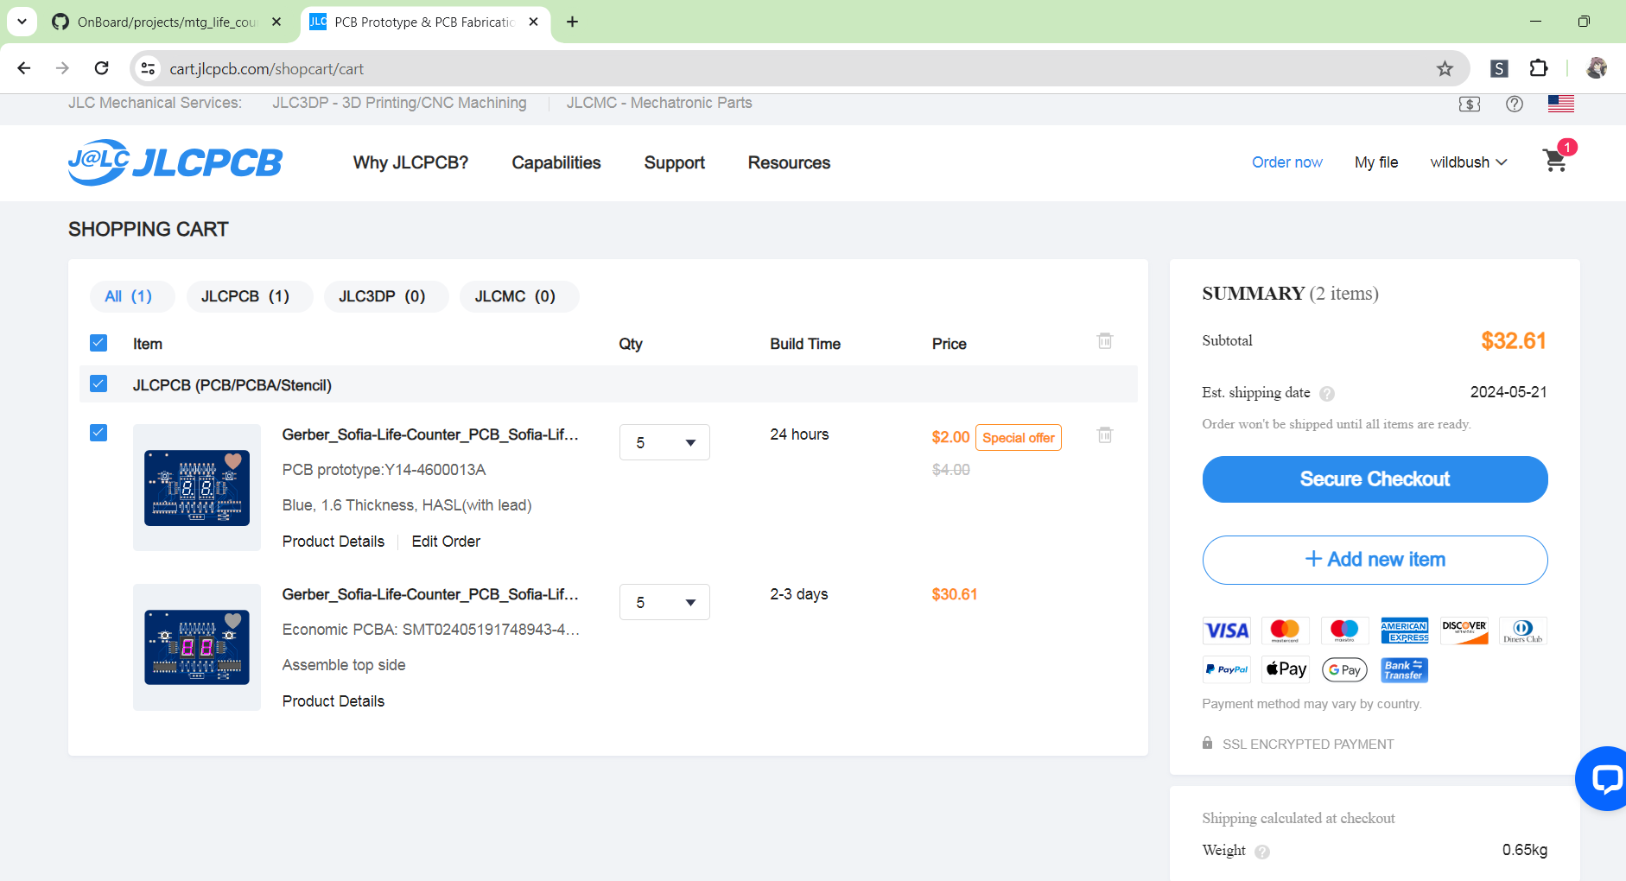
Task: Click Est. shipping date info icon
Action: point(1327,394)
